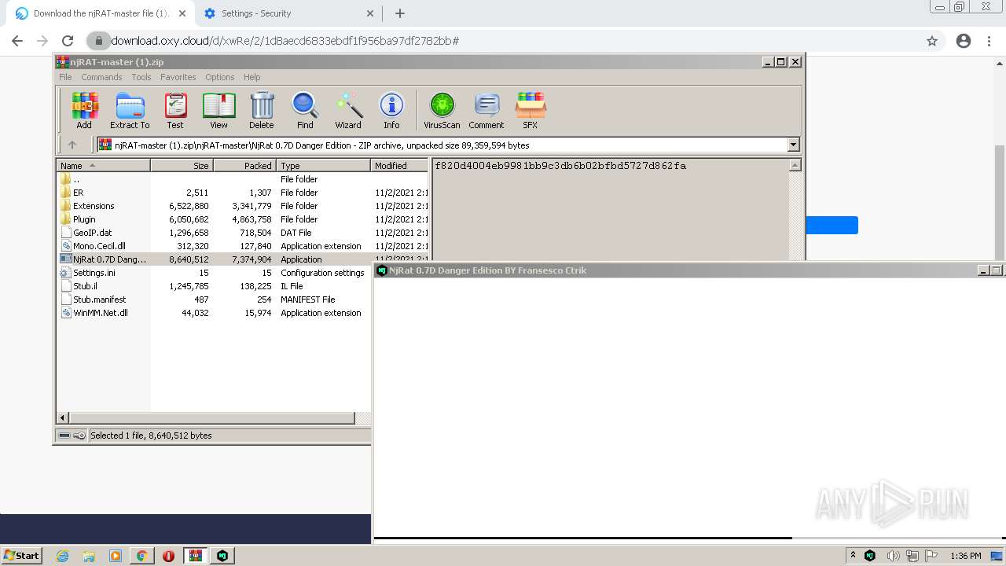The image size is (1006, 566).
Task: Open Chrome three-dot menu
Action: pyautogui.click(x=989, y=41)
